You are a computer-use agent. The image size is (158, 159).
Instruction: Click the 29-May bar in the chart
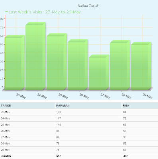coord(141,66)
